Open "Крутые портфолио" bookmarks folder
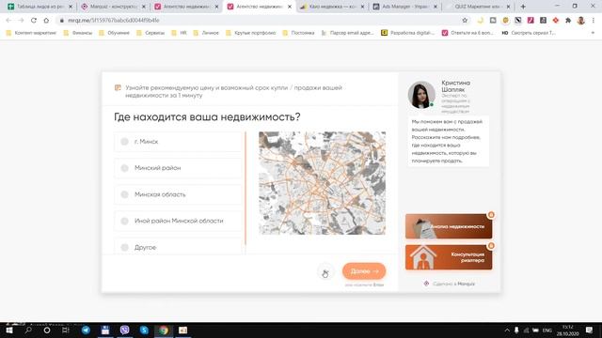 251,33
